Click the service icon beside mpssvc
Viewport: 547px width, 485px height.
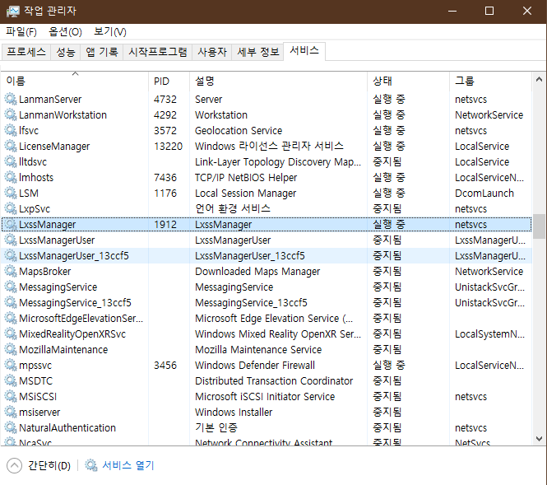tap(11, 365)
